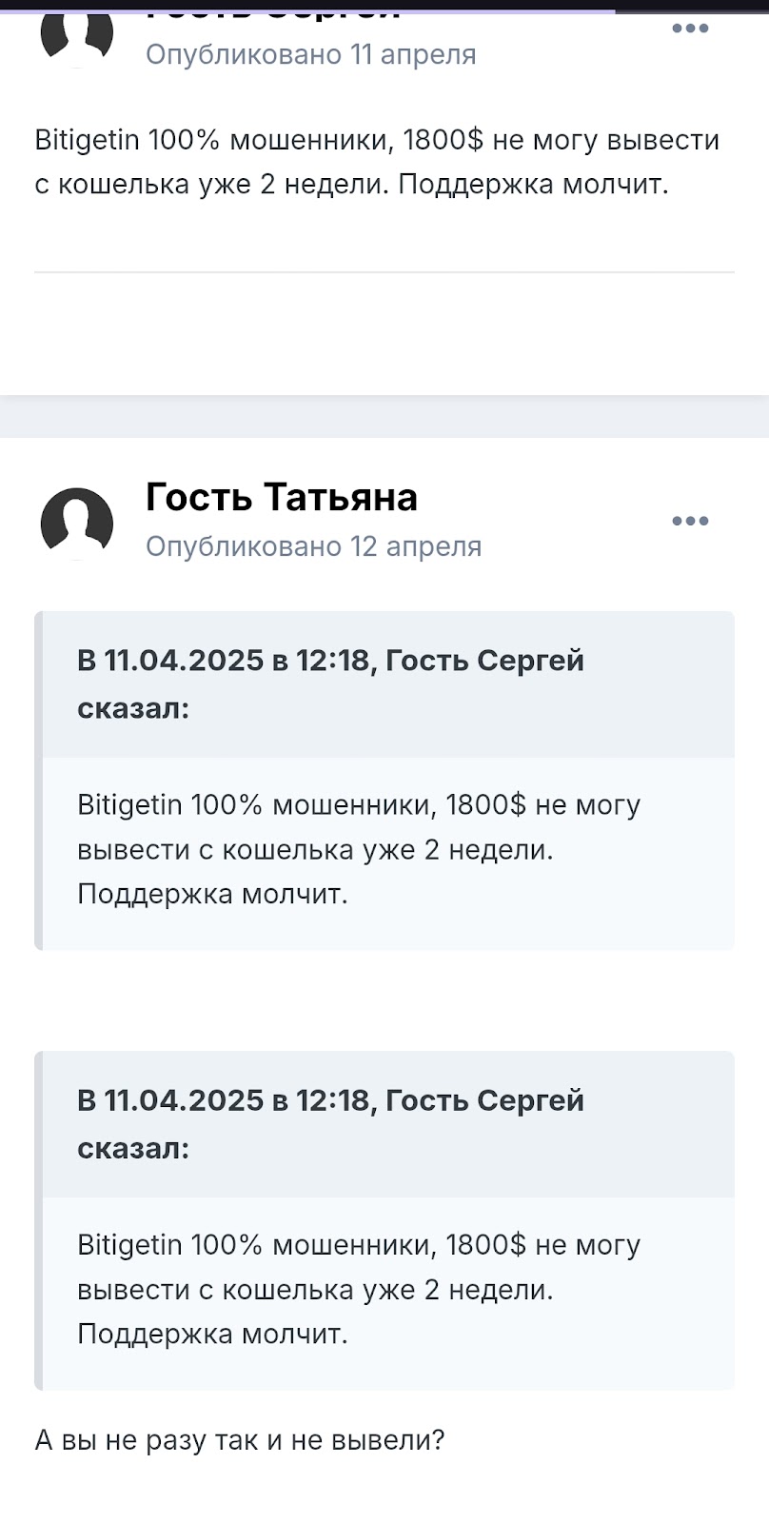The height and width of the screenshot is (1523, 769).
Task: Click Сергей's original Bitigetin complaint text
Action: (x=377, y=162)
